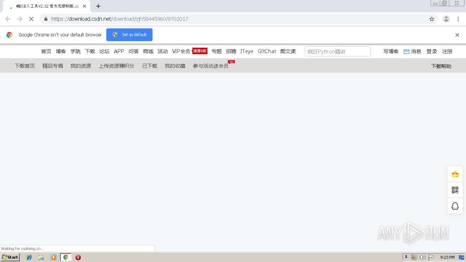Open the 上传资源赚积分 tab
This screenshot has height=262, width=466.
point(116,66)
